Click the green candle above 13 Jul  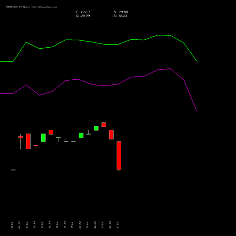43,138
